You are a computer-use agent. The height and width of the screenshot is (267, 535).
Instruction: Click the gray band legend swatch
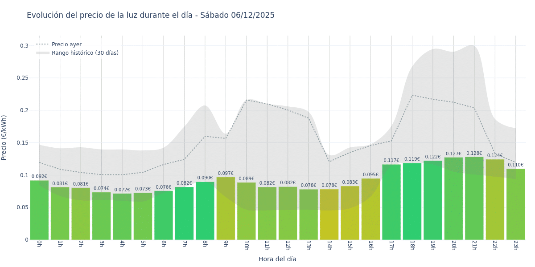tap(42, 53)
